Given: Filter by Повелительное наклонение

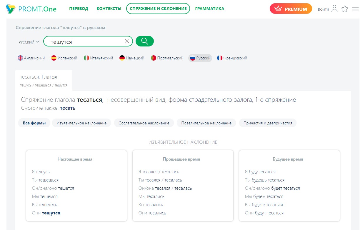Looking at the screenshot, I should click(206, 123).
